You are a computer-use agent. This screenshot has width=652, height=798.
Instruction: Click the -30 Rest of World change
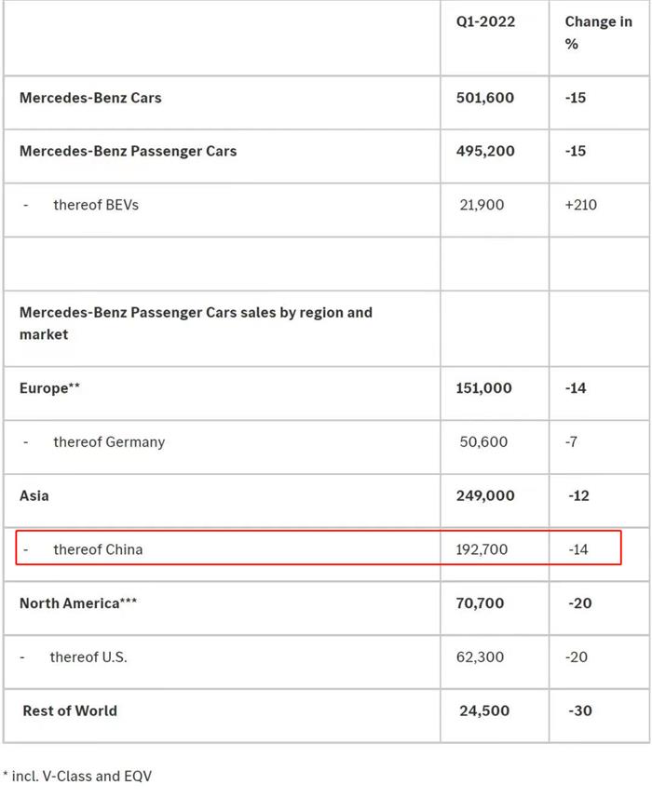[x=578, y=710]
